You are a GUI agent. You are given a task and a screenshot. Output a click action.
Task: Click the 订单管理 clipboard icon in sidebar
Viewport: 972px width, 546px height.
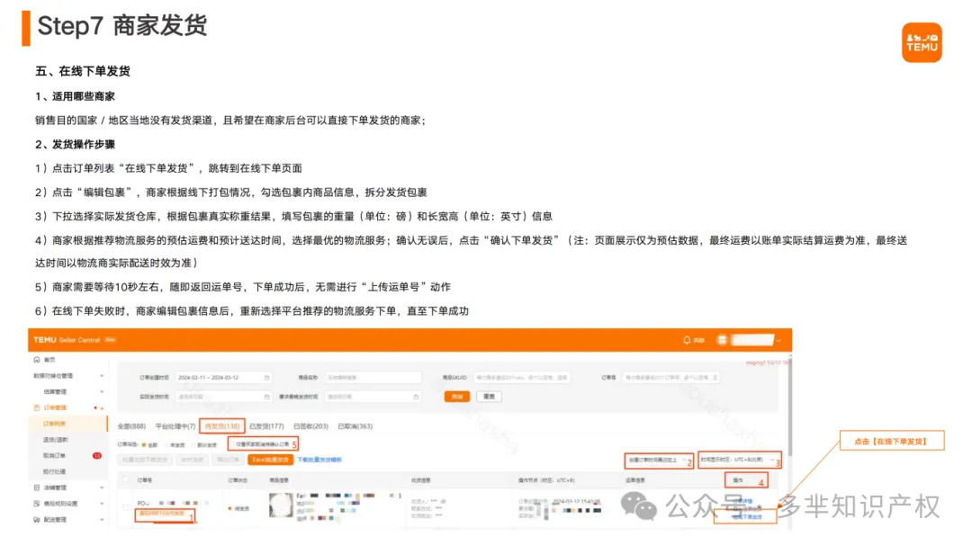point(37,407)
